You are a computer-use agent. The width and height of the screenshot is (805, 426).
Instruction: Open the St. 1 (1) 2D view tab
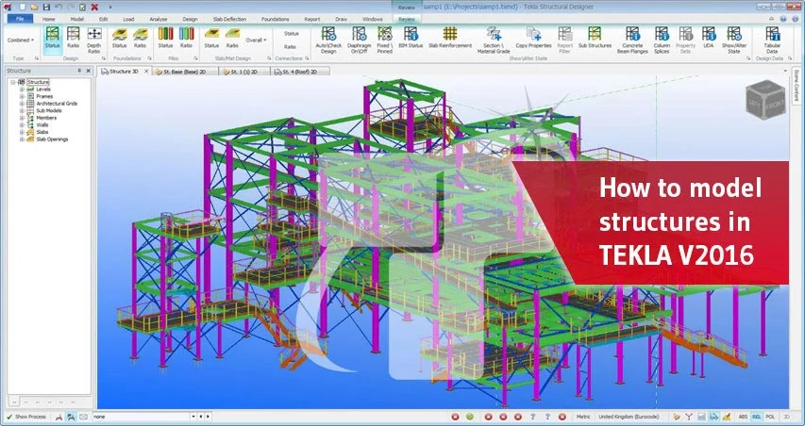tap(244, 72)
